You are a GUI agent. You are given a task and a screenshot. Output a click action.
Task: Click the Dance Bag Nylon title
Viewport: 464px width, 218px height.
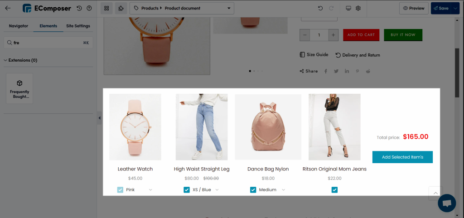point(268,169)
